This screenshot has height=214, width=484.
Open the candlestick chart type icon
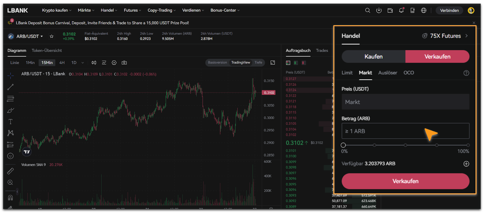[94, 63]
